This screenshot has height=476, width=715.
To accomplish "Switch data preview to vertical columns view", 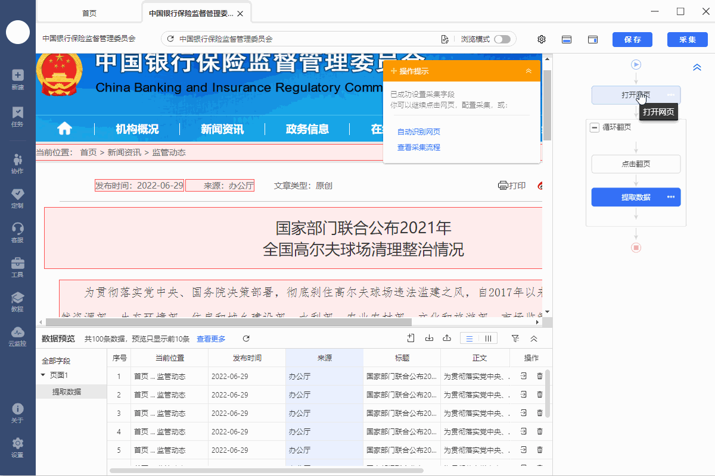I will [x=489, y=339].
